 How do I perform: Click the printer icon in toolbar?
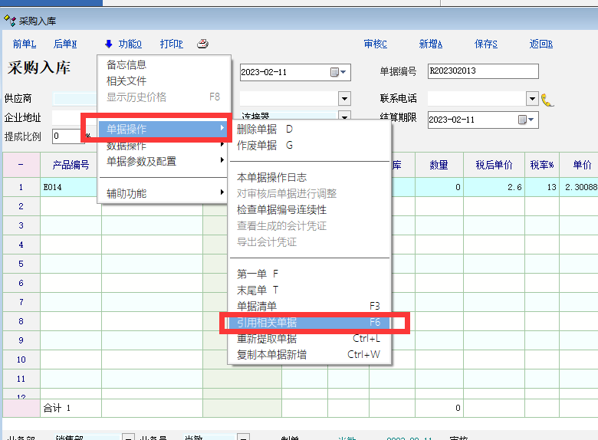click(x=202, y=44)
